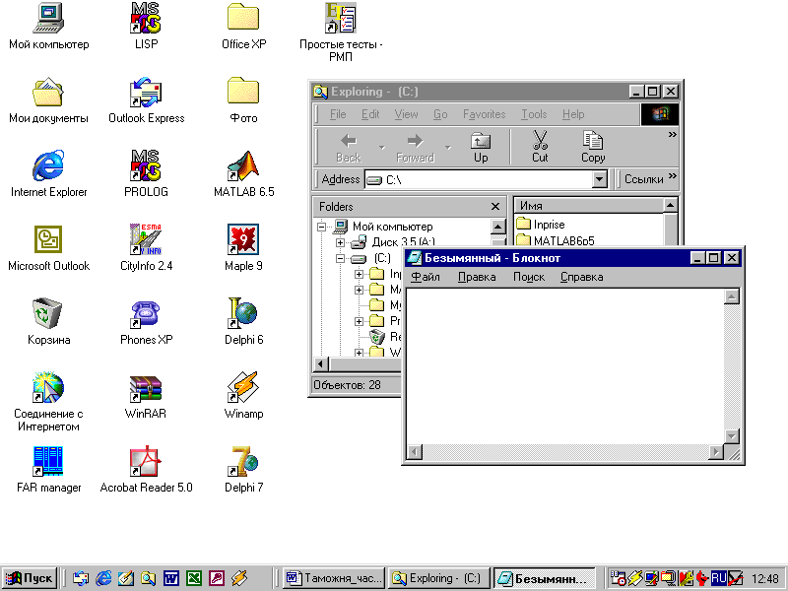Click the Back button in Explorer toolbar
Image resolution: width=788 pixels, height=591 pixels.
click(349, 147)
